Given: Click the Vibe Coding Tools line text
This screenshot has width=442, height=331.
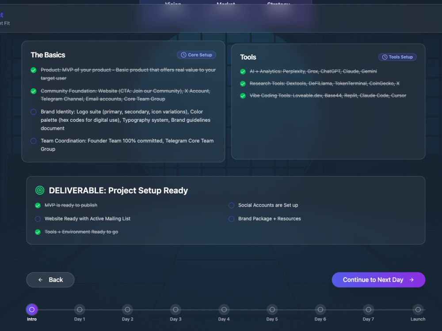Looking at the screenshot, I should 328,96.
